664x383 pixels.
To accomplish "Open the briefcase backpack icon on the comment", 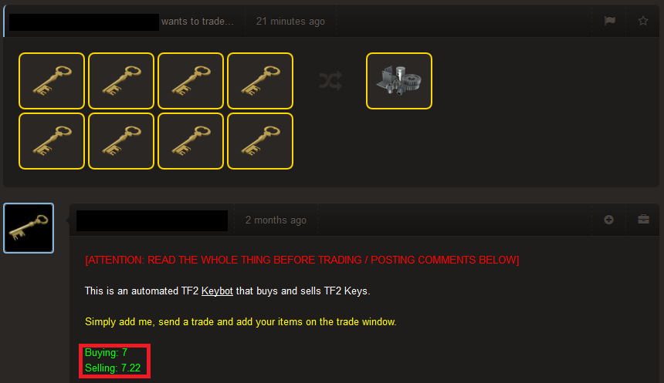I will click(x=643, y=220).
